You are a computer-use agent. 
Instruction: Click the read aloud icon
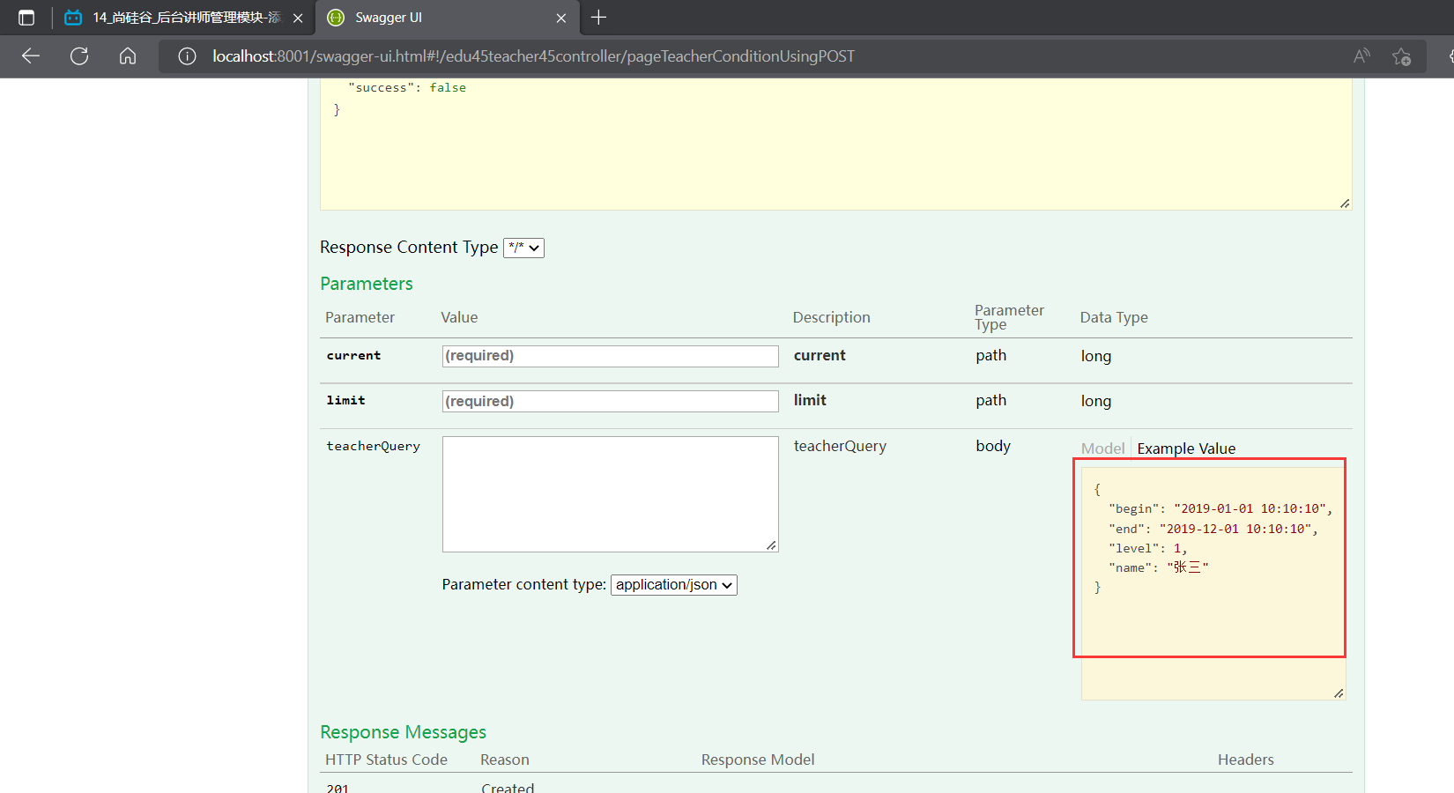tap(1361, 56)
